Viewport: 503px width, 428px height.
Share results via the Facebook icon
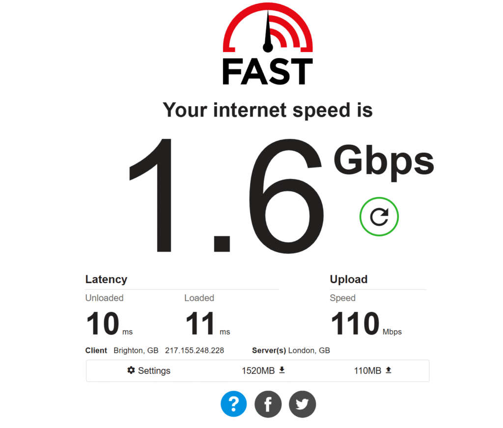pyautogui.click(x=268, y=404)
